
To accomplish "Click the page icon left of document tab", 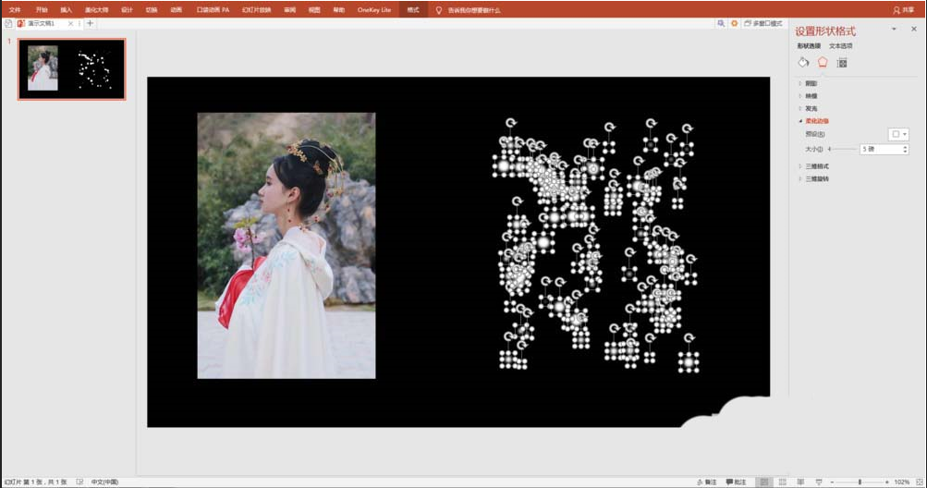I will click(x=7, y=24).
